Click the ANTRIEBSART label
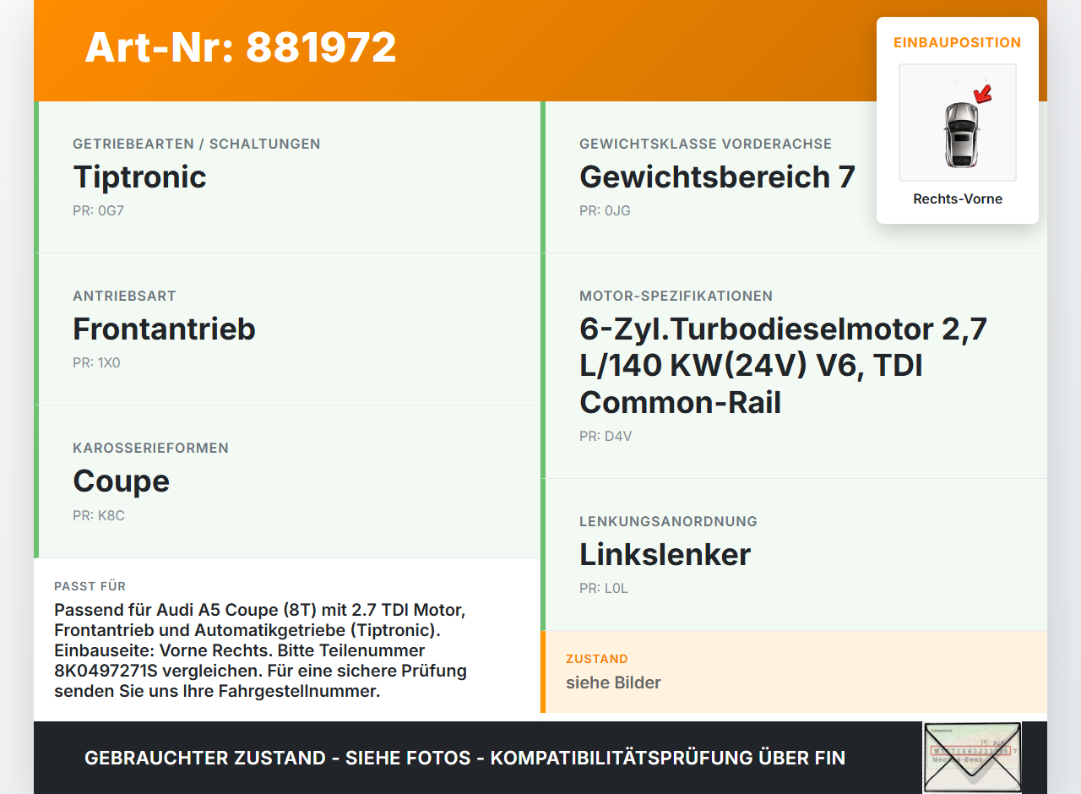1081x794 pixels. [x=124, y=296]
